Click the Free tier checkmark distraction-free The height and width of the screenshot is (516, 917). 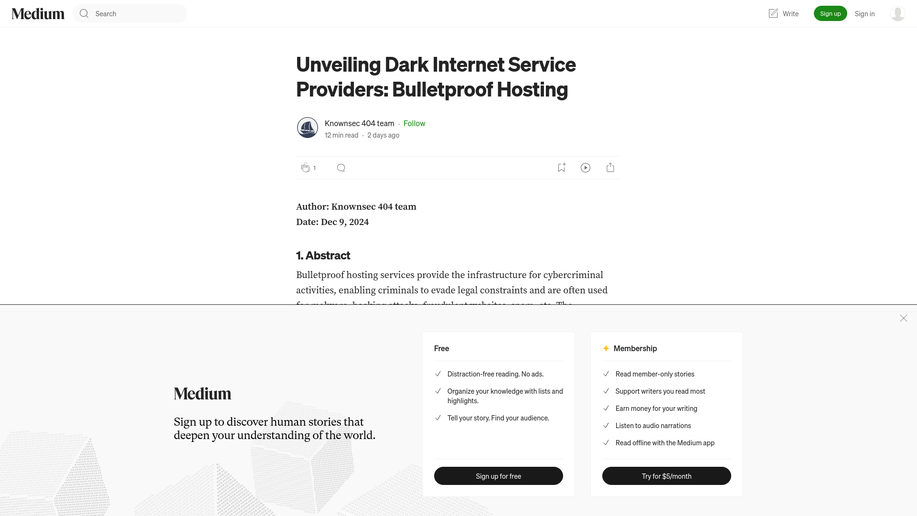[437, 374]
